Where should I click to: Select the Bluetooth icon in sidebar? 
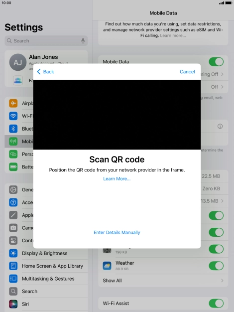pos(13,129)
